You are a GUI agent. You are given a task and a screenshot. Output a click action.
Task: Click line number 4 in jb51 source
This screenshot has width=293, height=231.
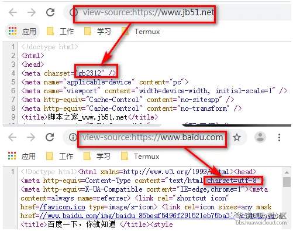pos(13,73)
